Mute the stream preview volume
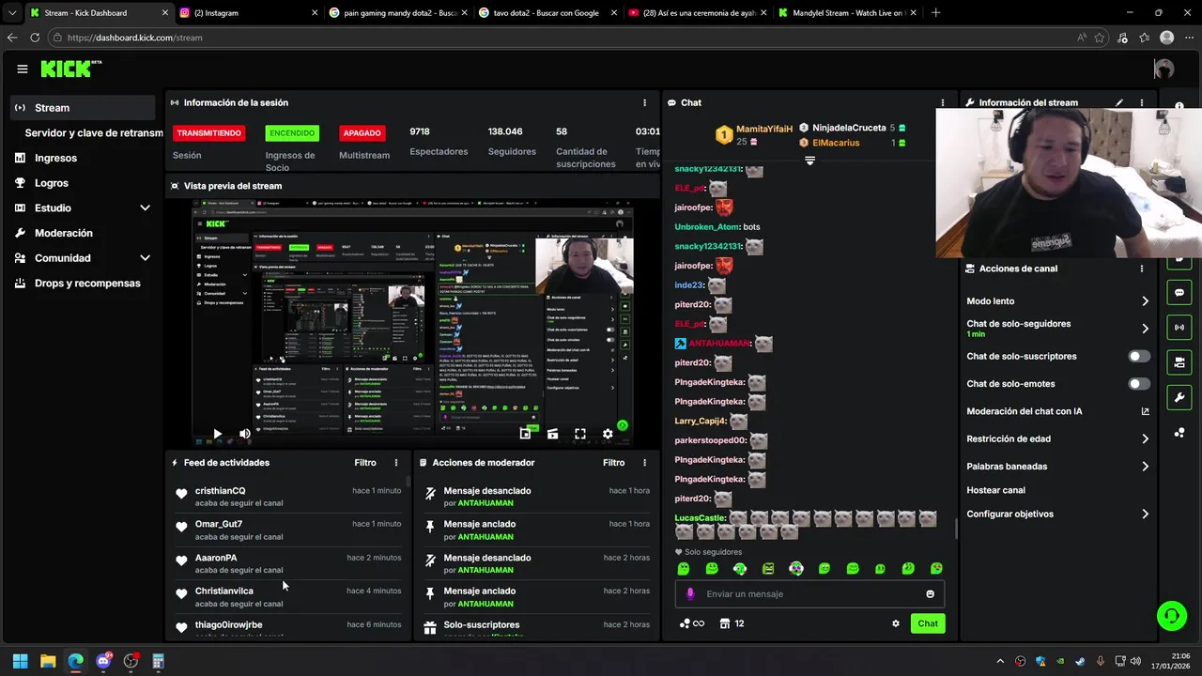 (244, 434)
